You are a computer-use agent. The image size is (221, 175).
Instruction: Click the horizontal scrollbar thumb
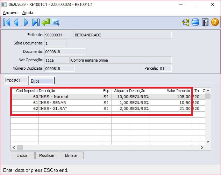point(20,147)
